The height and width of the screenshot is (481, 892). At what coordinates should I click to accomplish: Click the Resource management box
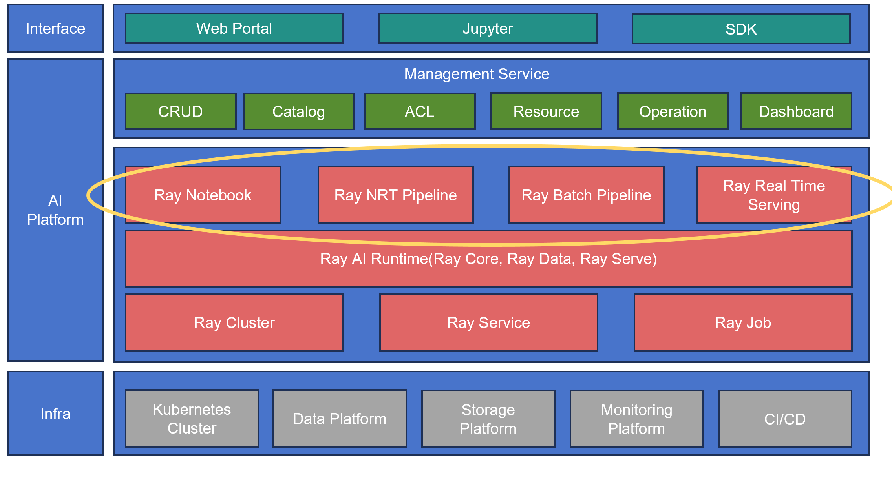[x=546, y=111]
